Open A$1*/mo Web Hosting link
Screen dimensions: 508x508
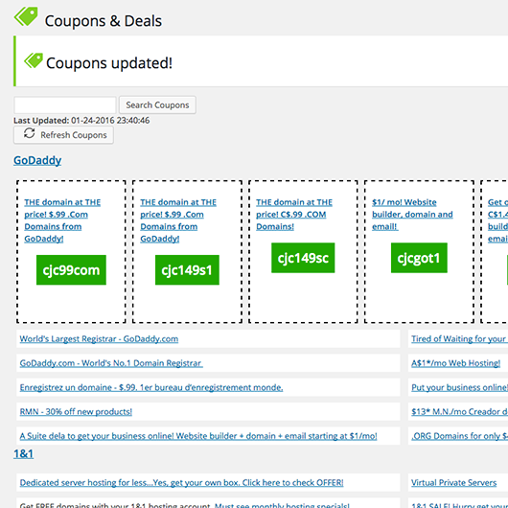[456, 363]
